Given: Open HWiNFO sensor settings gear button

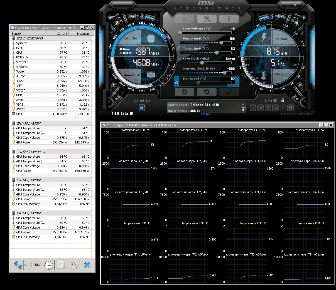Looking at the screenshot, I should 74,265.
